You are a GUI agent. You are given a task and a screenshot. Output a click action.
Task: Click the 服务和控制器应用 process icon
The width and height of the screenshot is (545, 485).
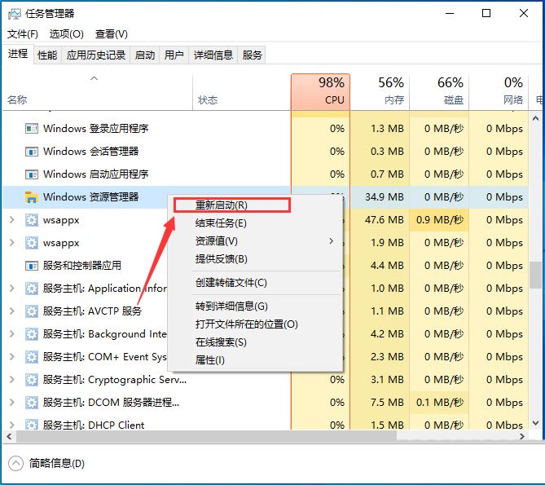32,266
